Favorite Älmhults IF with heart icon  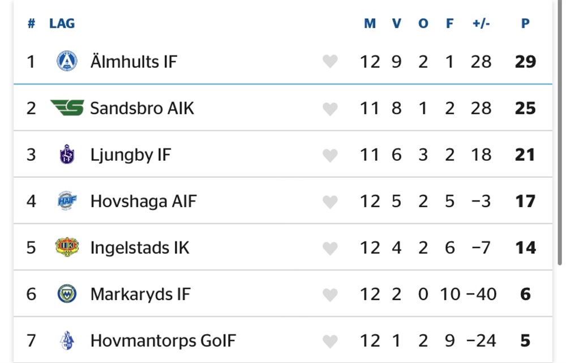(x=330, y=62)
